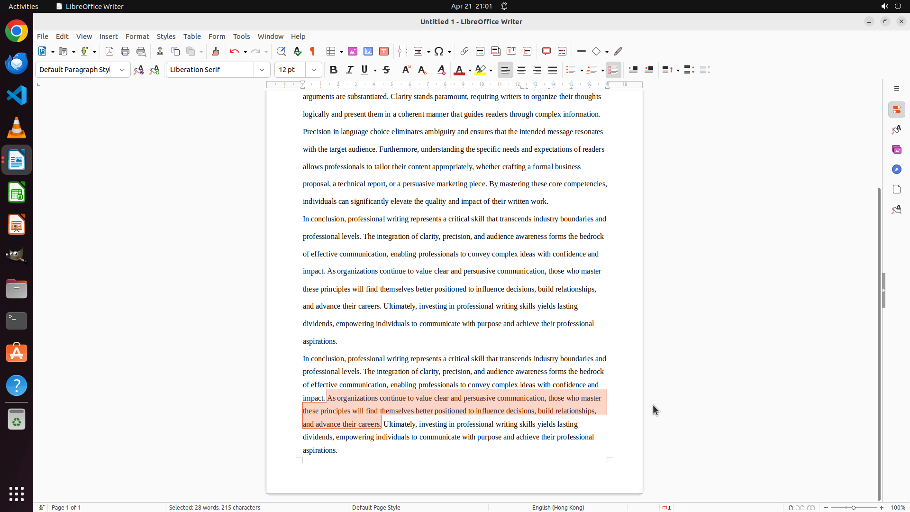Click the Export as PDF icon

[109, 51]
